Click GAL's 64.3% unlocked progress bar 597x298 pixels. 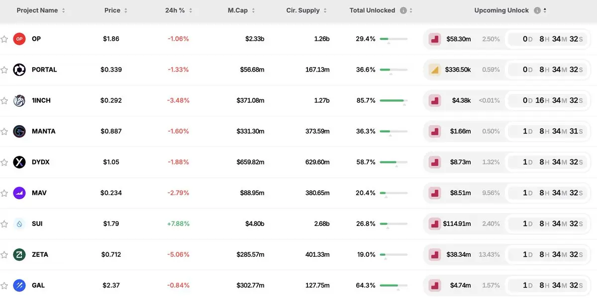[x=394, y=285]
